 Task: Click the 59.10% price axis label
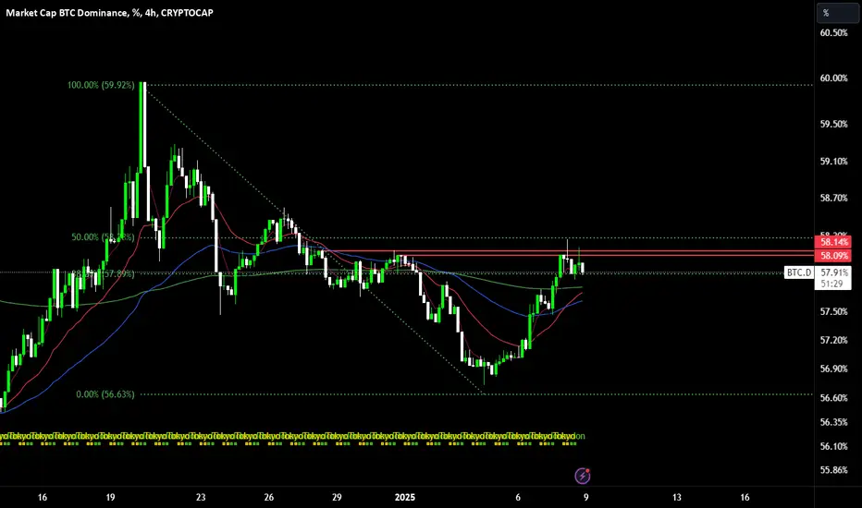[833, 162]
